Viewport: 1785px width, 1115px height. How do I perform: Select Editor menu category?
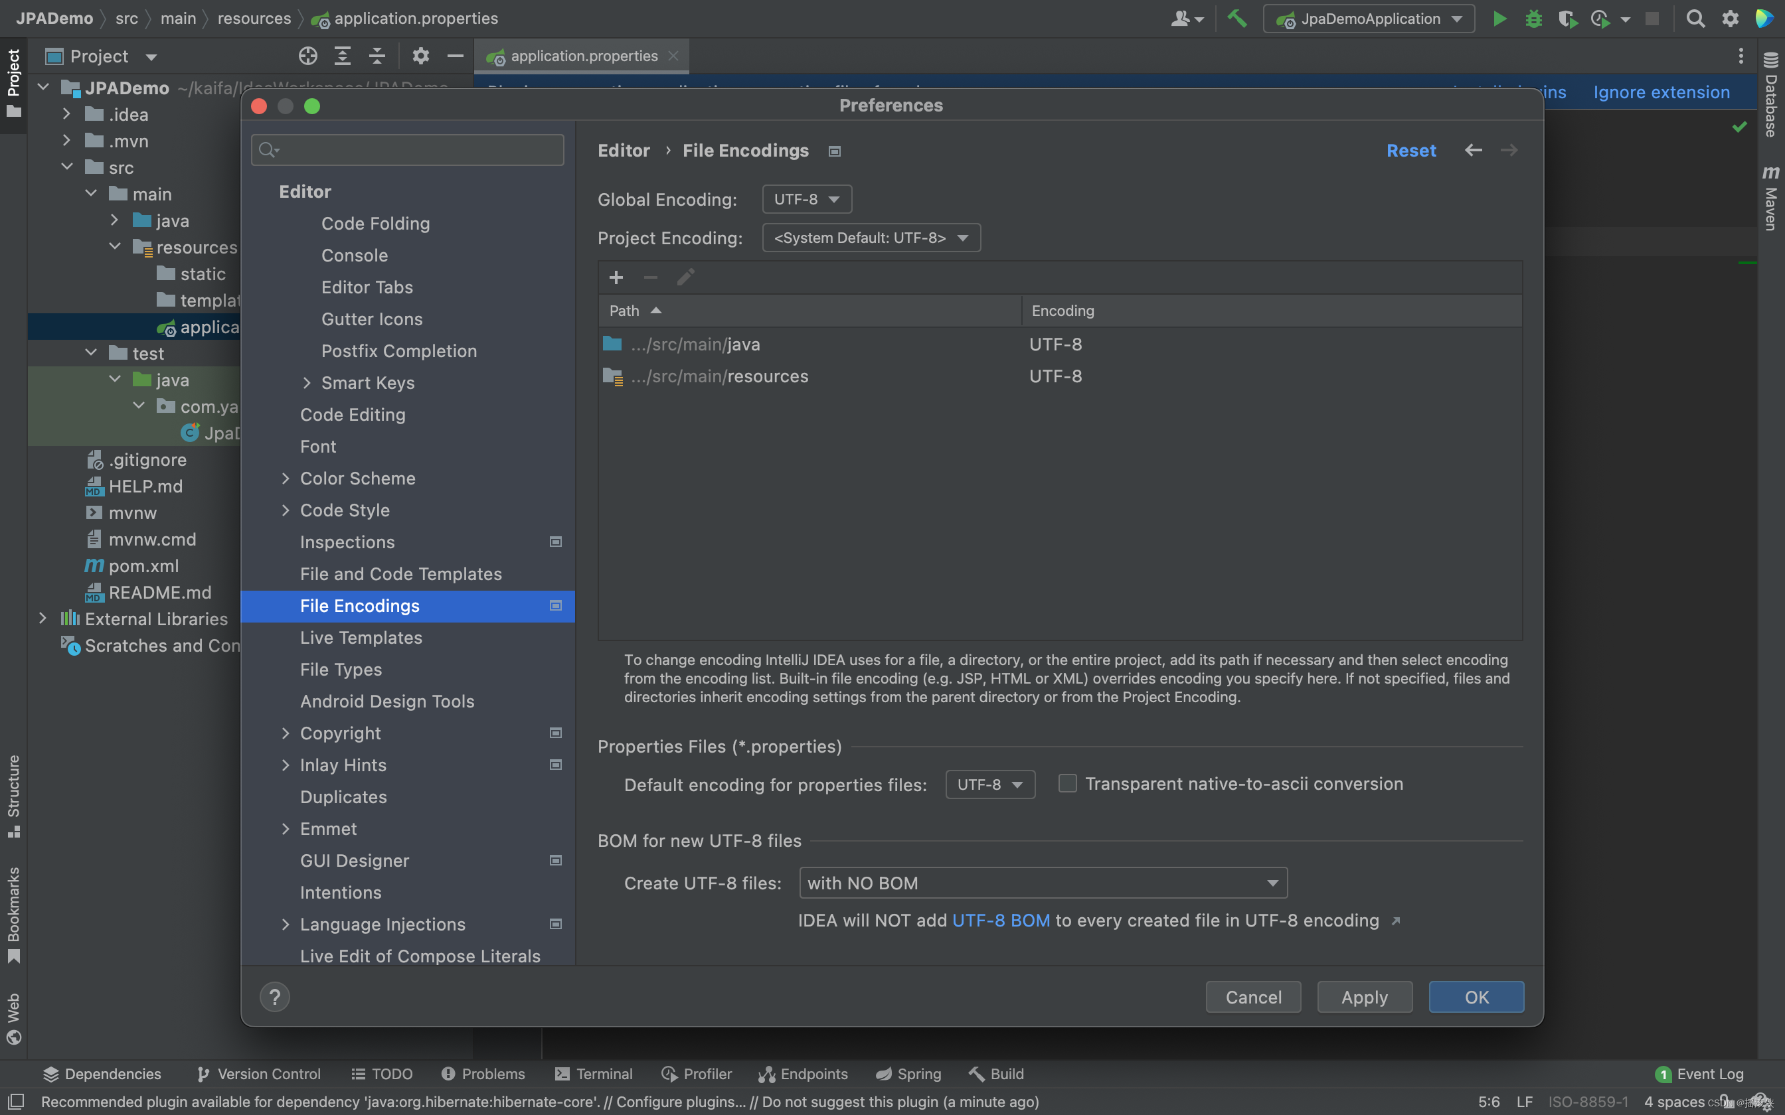coord(305,190)
